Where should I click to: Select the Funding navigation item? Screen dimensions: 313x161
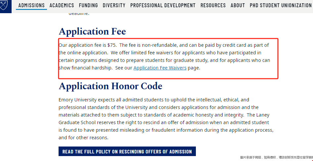[x=88, y=5]
